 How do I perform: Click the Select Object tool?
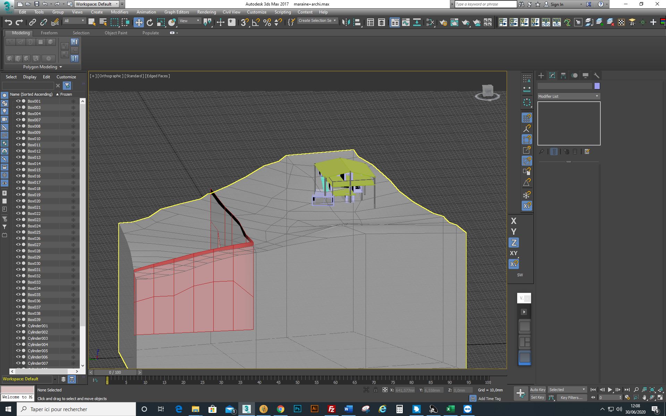pos(92,22)
